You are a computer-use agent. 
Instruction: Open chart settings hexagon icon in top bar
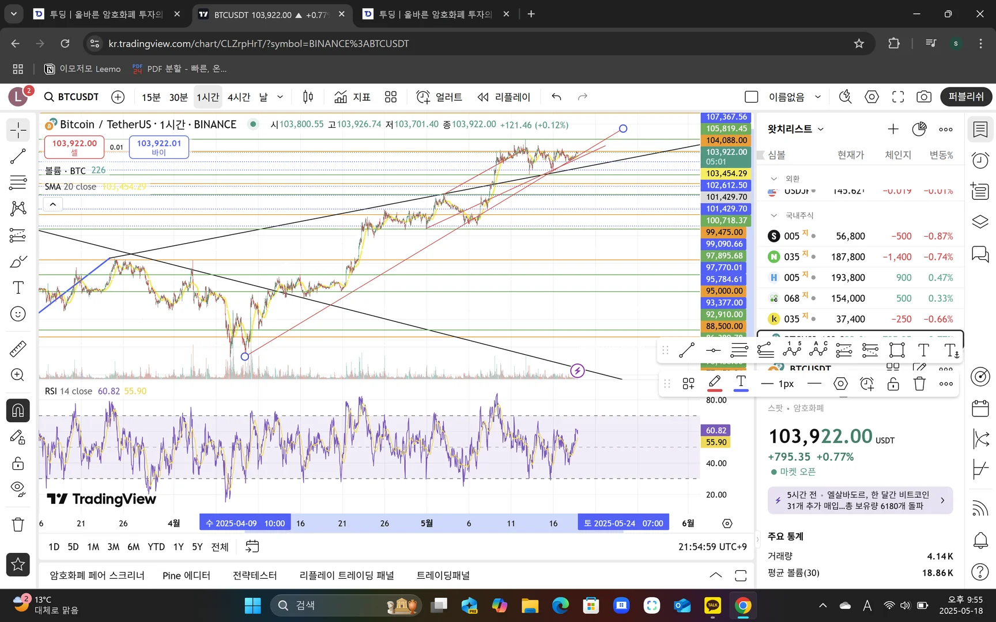pyautogui.click(x=871, y=97)
